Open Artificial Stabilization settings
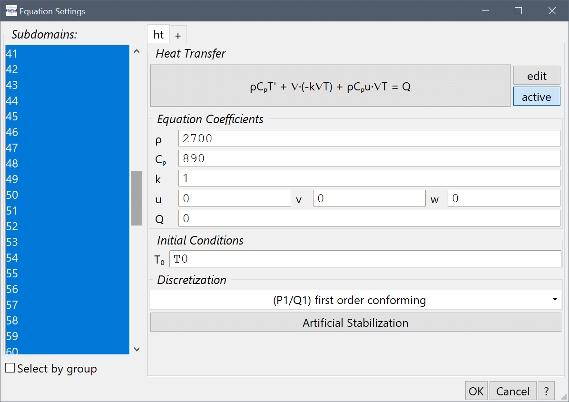569x402 pixels. pos(355,323)
